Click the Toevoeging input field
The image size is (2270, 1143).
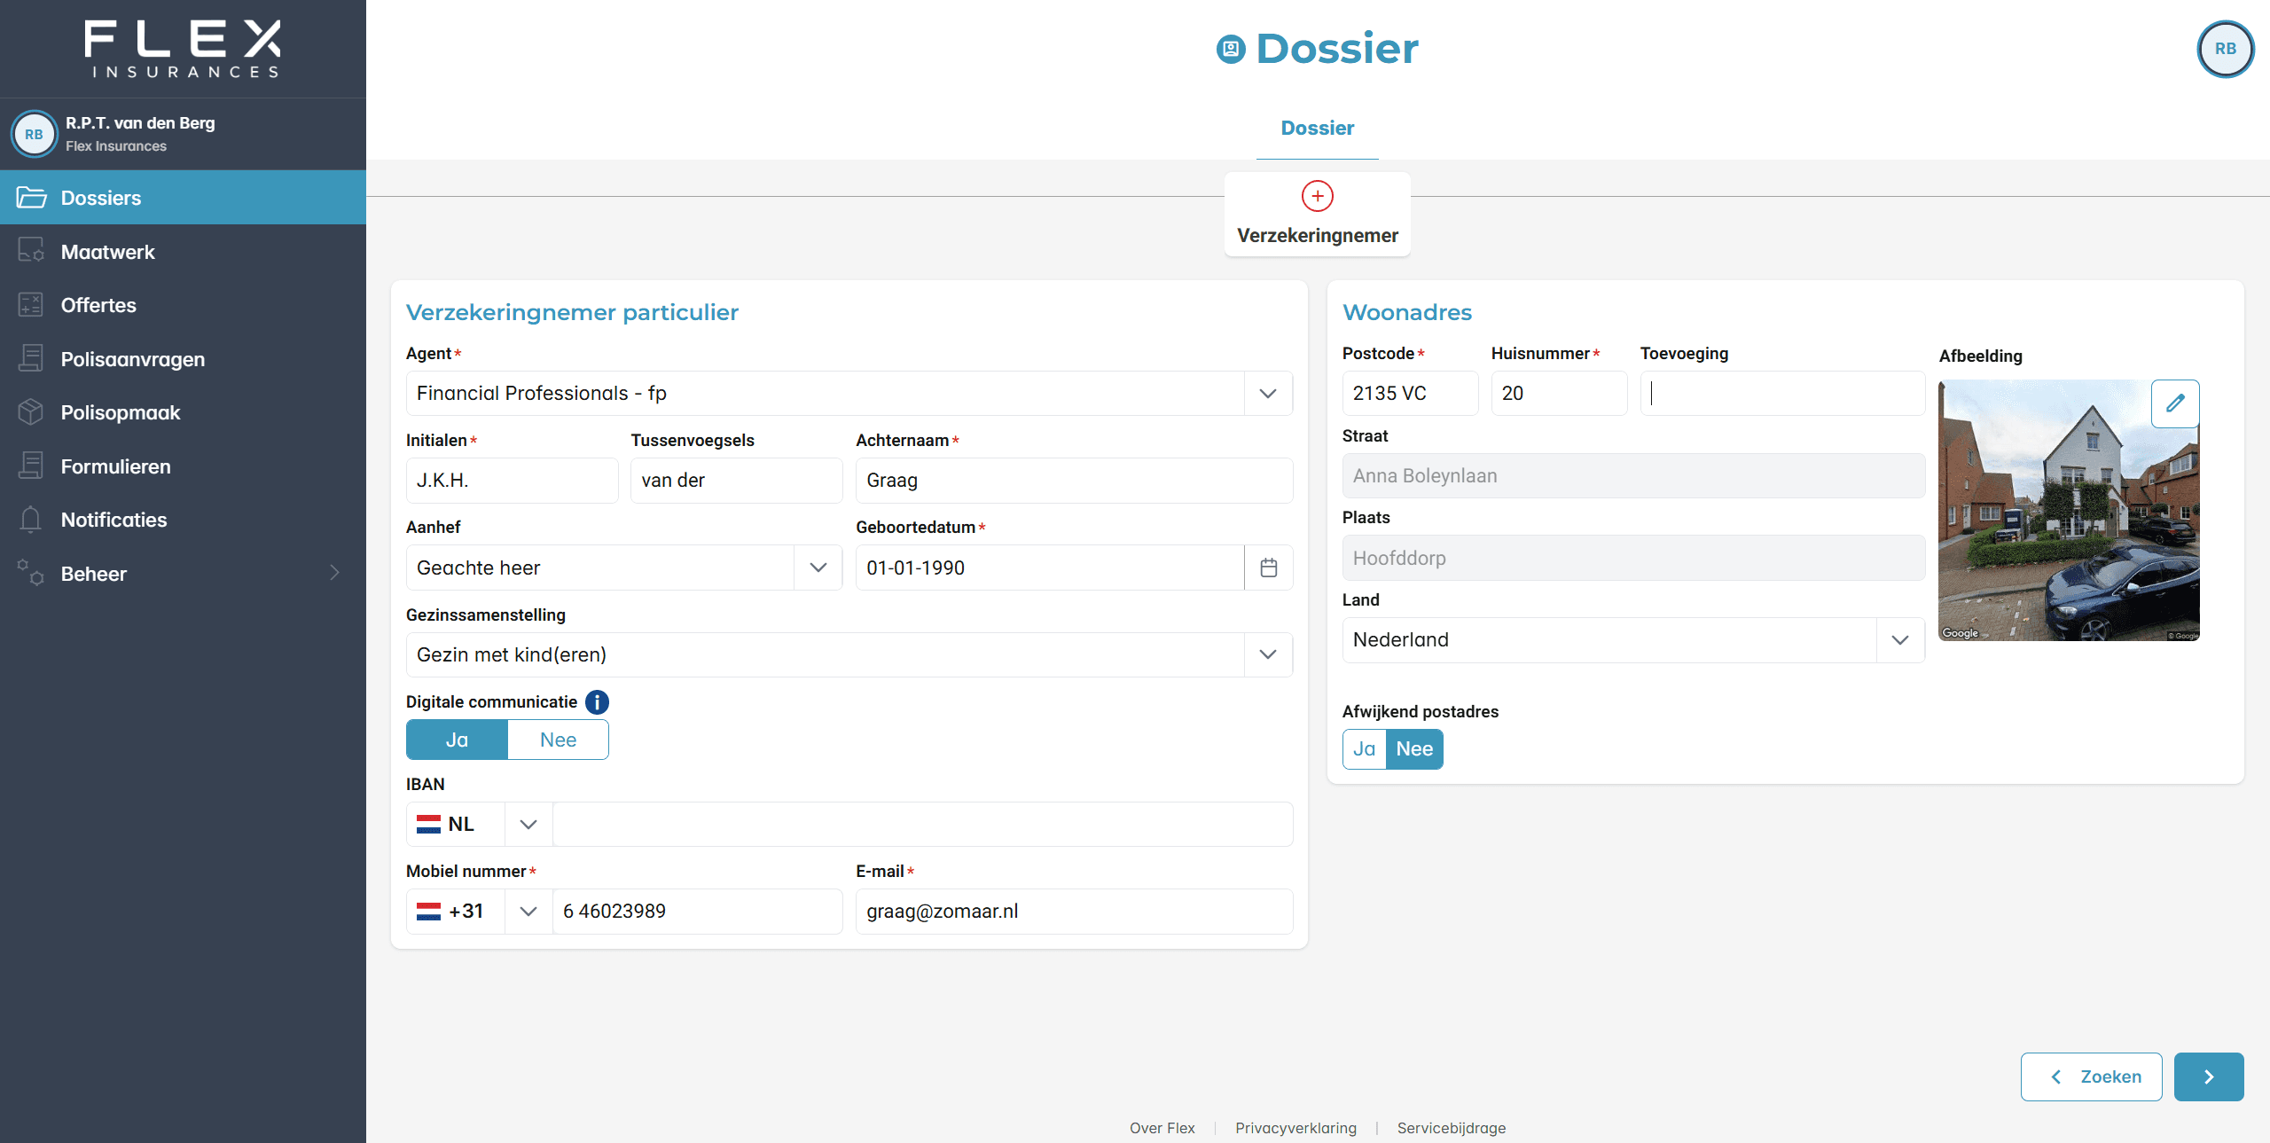pyautogui.click(x=1782, y=393)
